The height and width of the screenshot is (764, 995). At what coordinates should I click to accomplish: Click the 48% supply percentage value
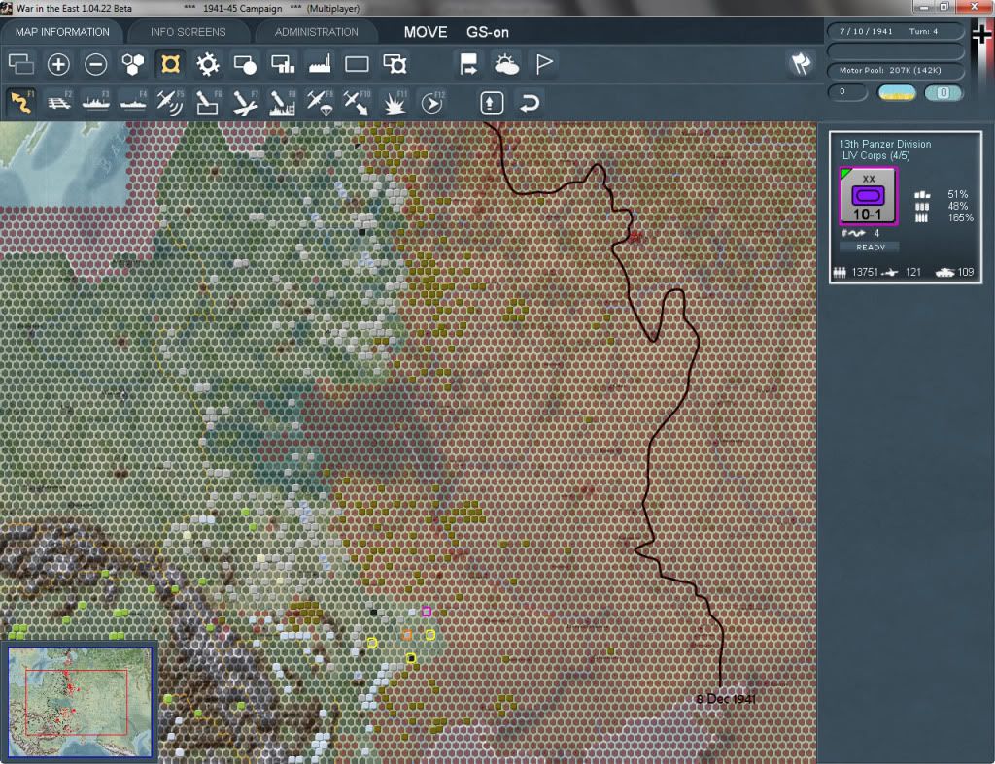coord(957,206)
